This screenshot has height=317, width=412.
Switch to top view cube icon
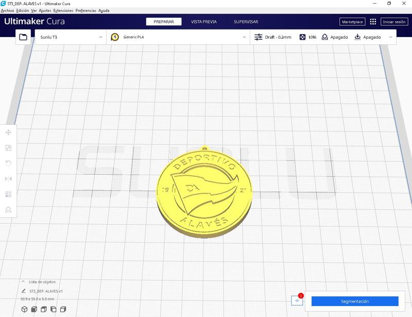[44, 309]
